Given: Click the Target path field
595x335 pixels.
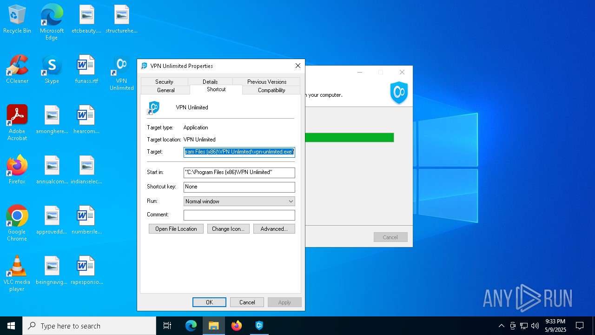Looking at the screenshot, I should [x=239, y=152].
